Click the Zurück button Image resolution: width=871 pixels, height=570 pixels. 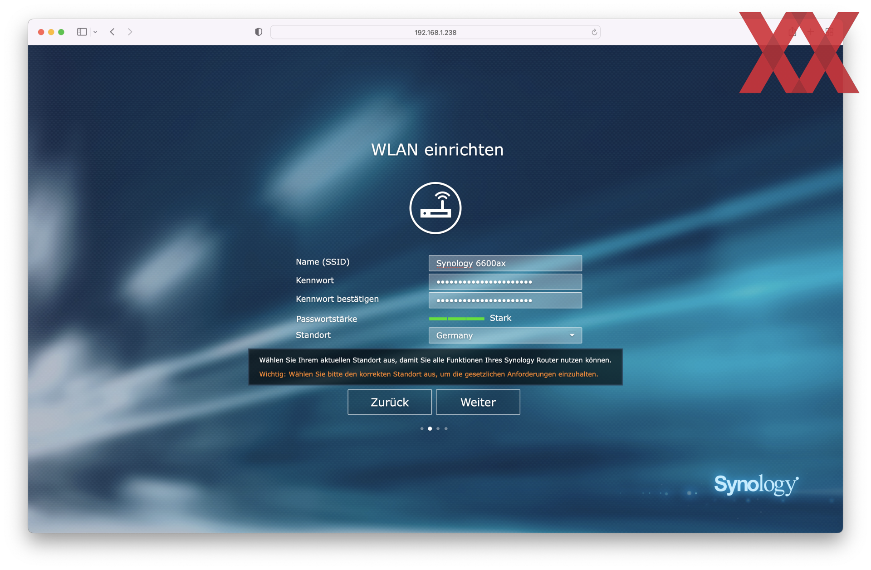[390, 402]
